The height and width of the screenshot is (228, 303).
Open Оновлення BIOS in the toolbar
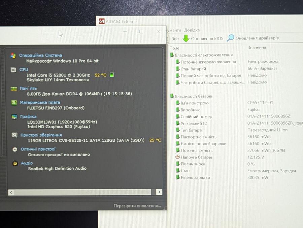tap(207, 38)
